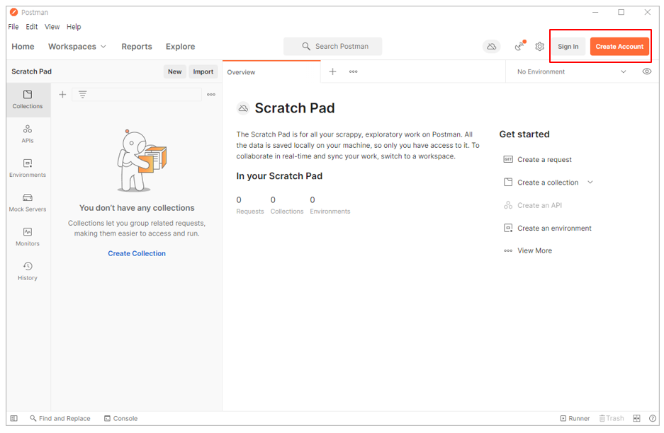This screenshot has height=433, width=664.
Task: Click the Create a request link
Action: point(544,159)
